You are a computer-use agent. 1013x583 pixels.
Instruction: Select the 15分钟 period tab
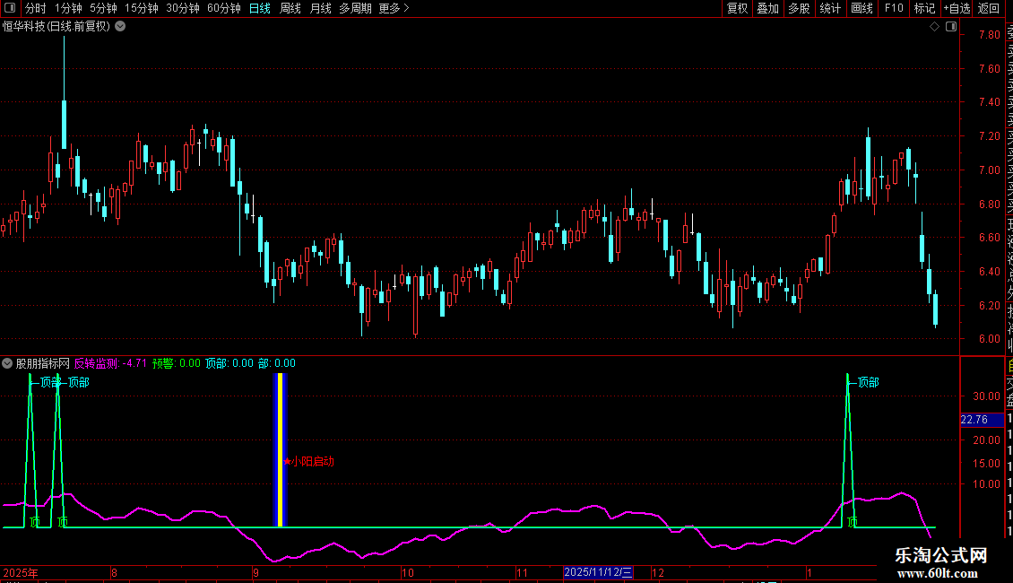pyautogui.click(x=141, y=8)
